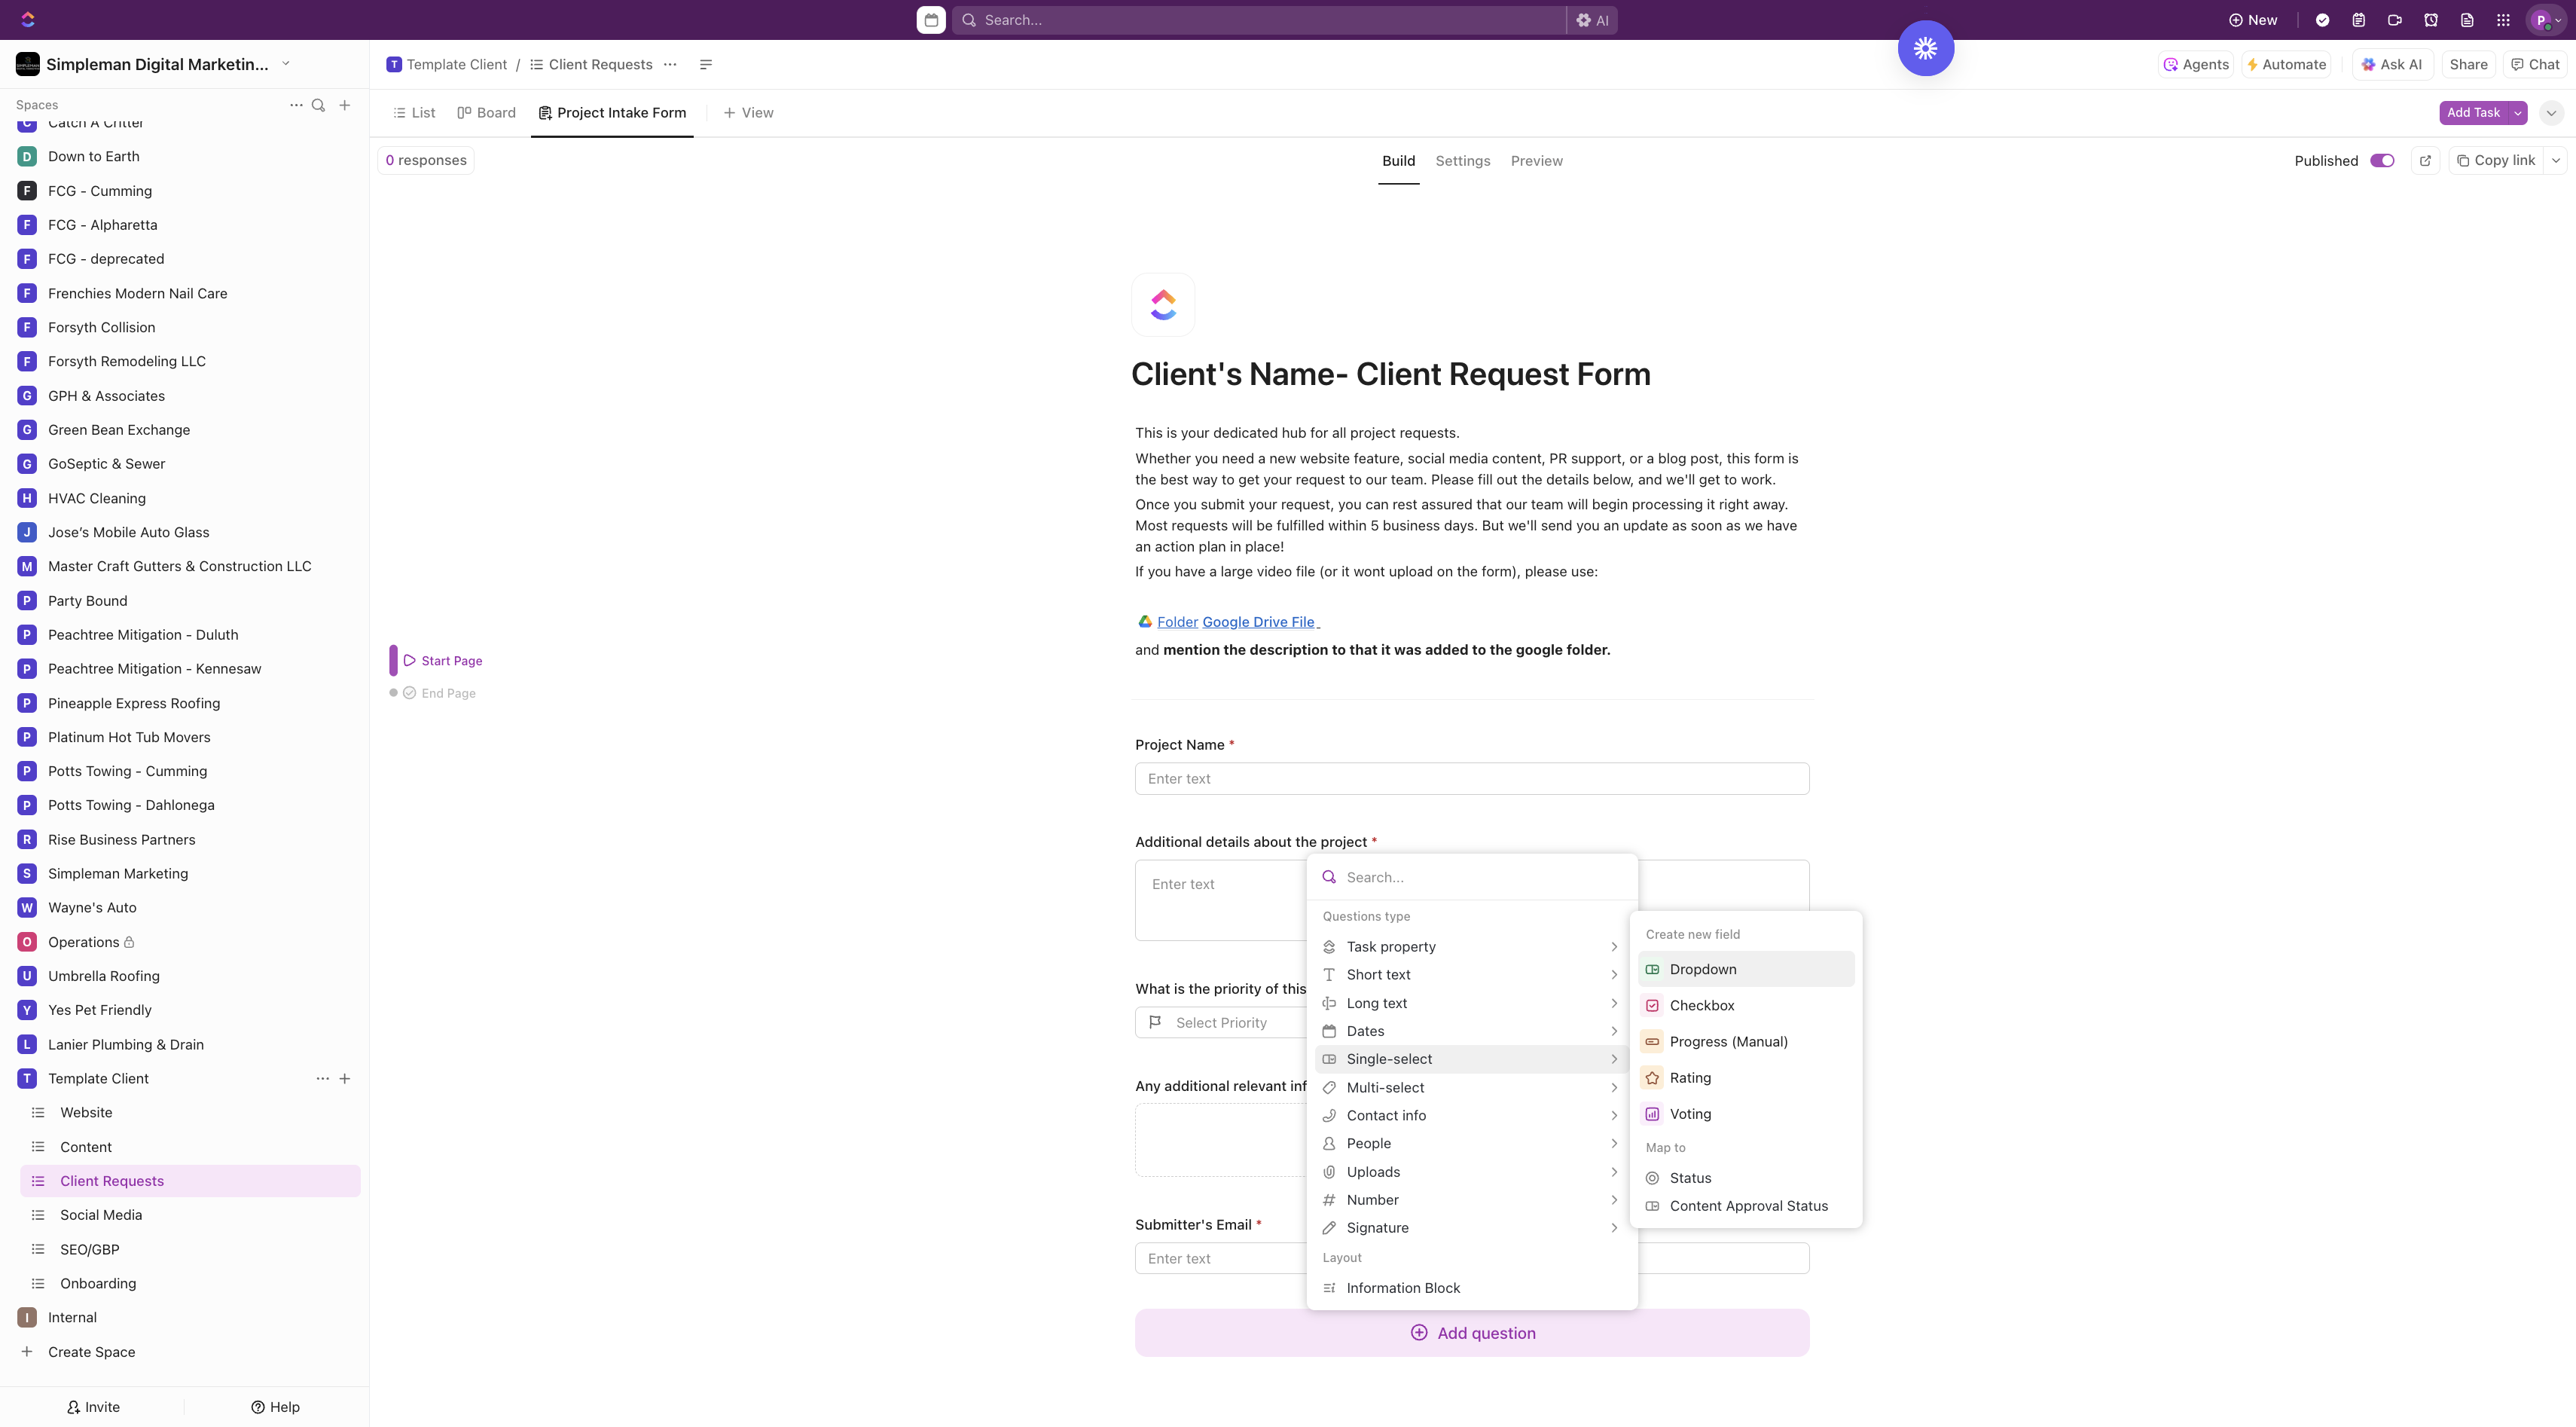Open the form in new tab icon
This screenshot has height=1427, width=2576.
(x=2425, y=161)
